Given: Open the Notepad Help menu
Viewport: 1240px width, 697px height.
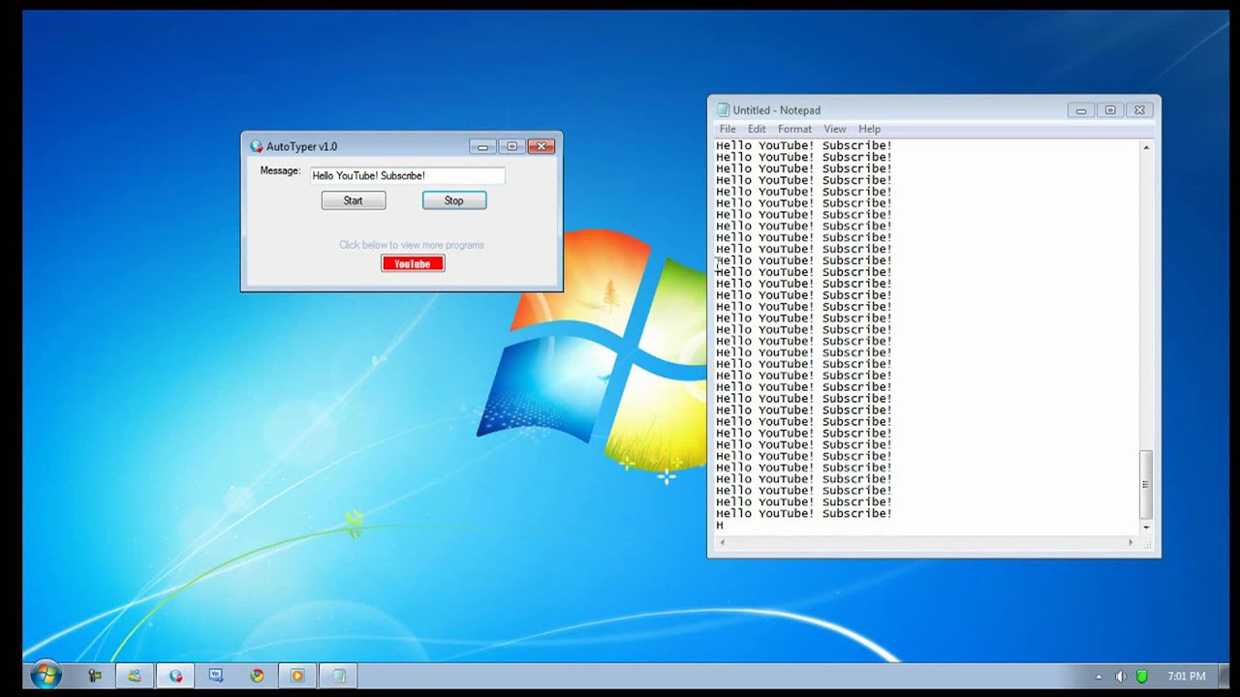Looking at the screenshot, I should [x=869, y=129].
